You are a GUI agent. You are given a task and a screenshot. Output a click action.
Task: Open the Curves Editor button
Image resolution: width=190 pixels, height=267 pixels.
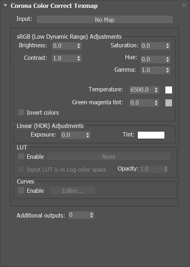point(72,191)
